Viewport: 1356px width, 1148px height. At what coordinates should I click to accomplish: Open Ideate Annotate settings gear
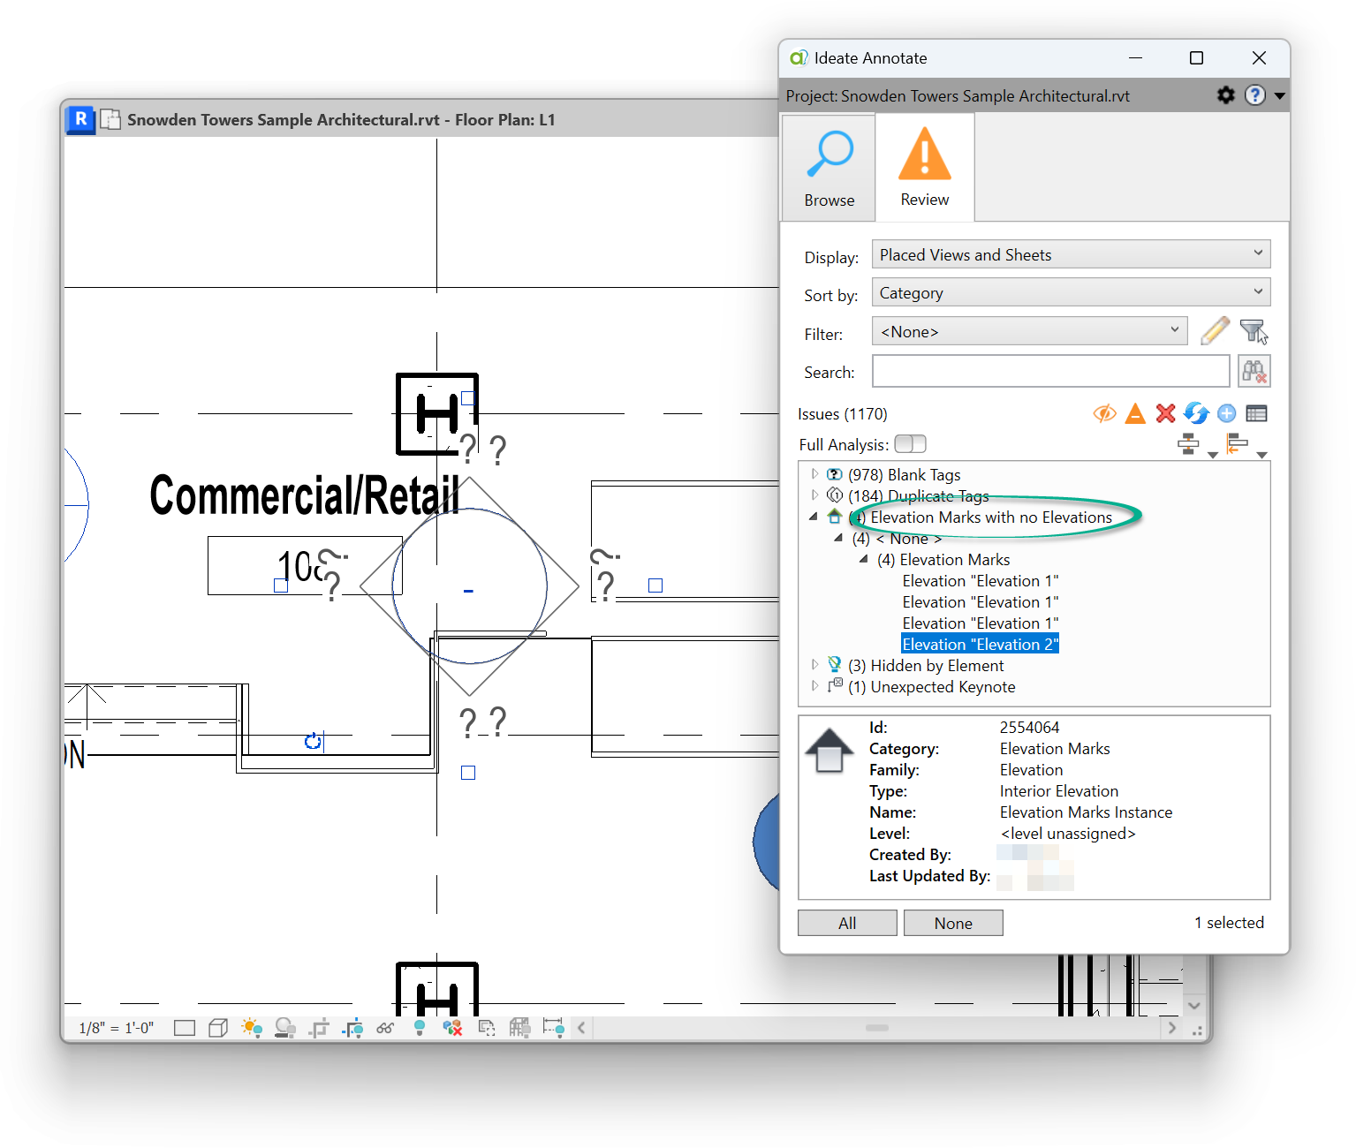point(1226,94)
